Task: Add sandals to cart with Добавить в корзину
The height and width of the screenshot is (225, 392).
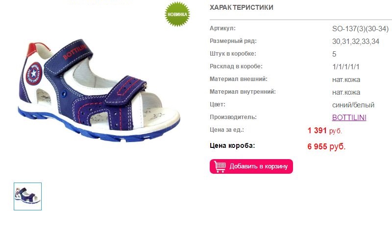Action: 251,166
